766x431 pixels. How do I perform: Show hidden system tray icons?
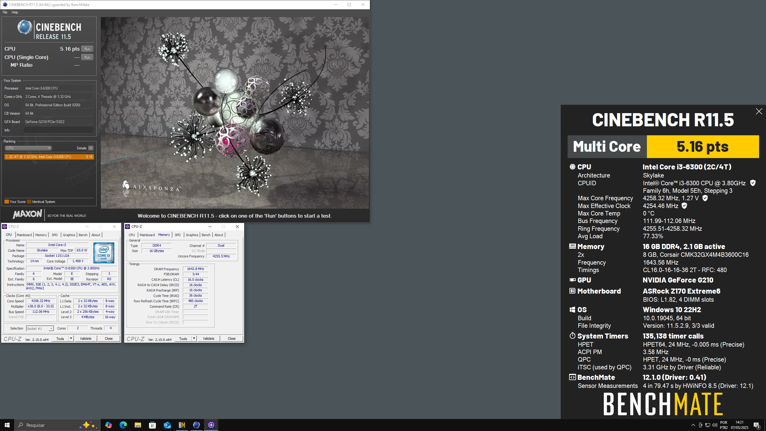point(693,425)
